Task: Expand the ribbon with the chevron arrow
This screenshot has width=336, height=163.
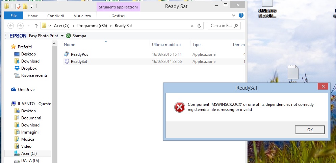Action: [x=234, y=16]
